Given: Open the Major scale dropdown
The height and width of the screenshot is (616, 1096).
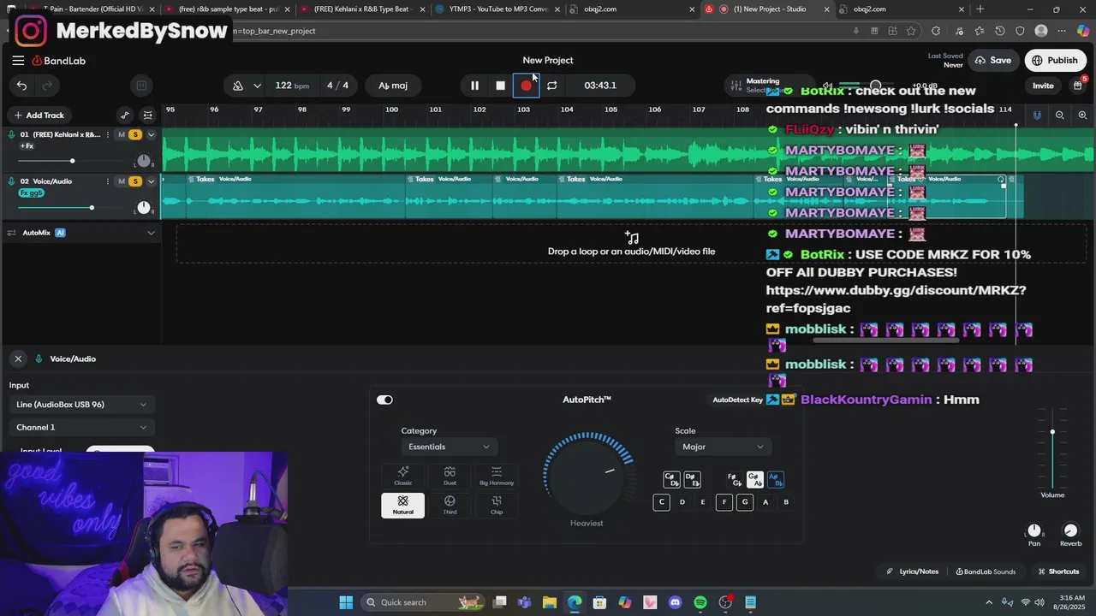Looking at the screenshot, I should pos(723,447).
